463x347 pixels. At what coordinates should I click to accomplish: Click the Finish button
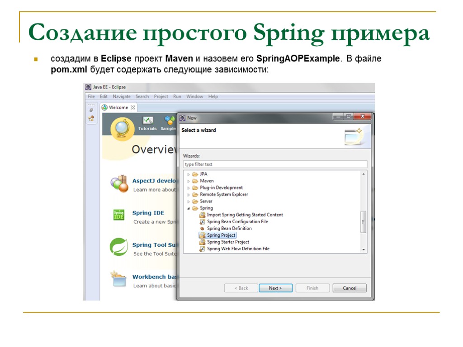tap(312, 288)
